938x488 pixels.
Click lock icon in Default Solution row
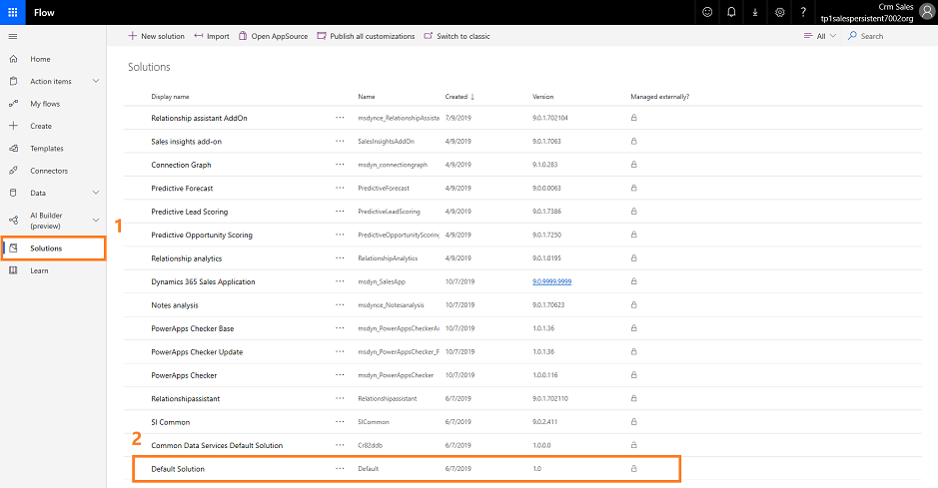click(633, 468)
